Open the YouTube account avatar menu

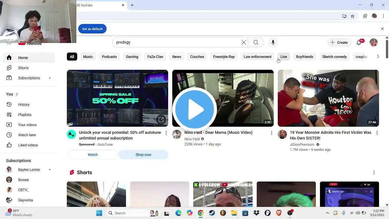point(374,42)
